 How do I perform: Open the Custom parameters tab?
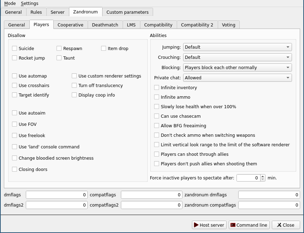[128, 12]
